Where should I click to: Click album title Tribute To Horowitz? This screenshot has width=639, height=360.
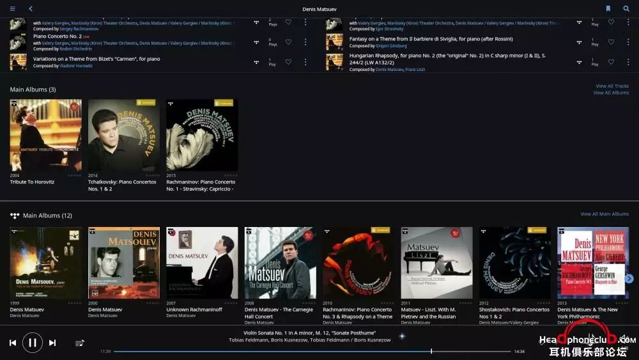click(x=32, y=182)
